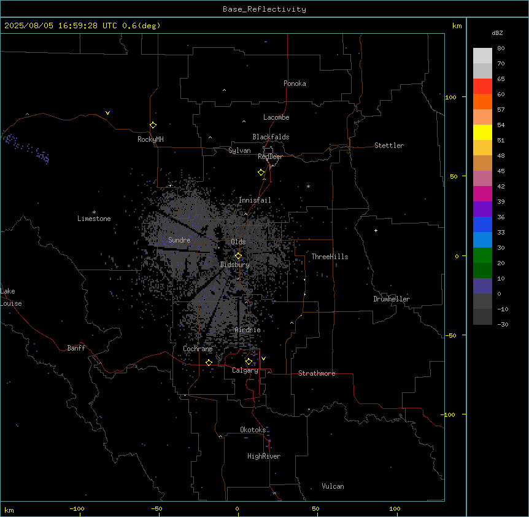Click the white plus marker northwest of Drumheller
Image resolution: width=529 pixels, height=517 pixels.
coord(376,230)
